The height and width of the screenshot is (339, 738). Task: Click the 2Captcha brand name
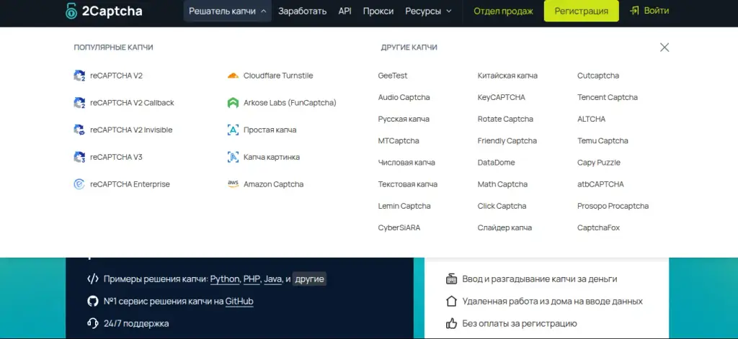click(112, 12)
